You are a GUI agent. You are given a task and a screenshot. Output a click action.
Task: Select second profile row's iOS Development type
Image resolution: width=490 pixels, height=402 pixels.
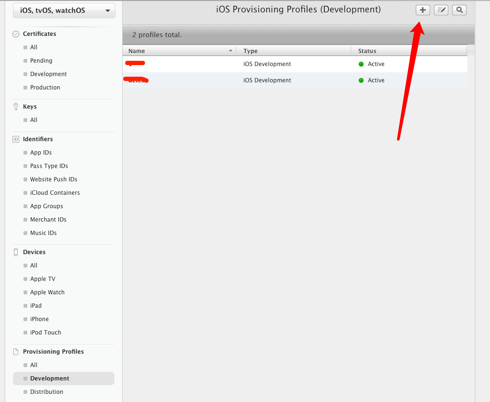[267, 80]
